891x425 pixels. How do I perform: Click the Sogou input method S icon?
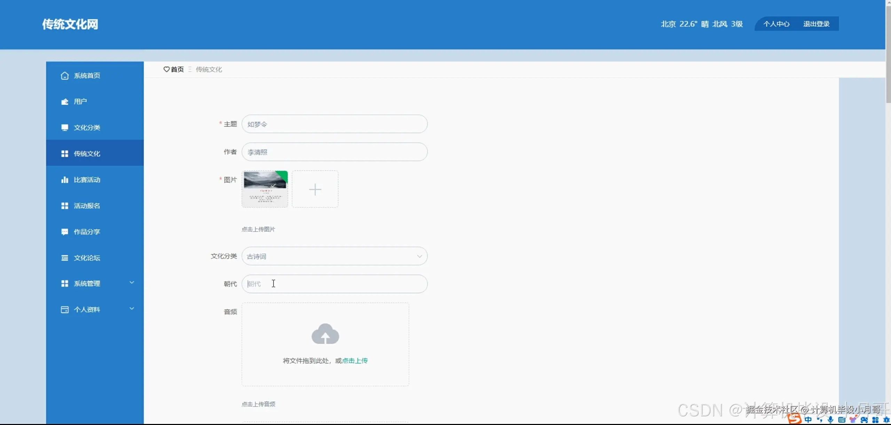click(794, 419)
